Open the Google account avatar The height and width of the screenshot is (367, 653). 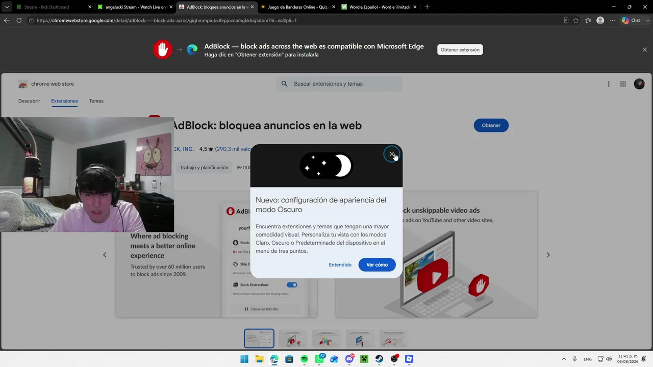(639, 84)
